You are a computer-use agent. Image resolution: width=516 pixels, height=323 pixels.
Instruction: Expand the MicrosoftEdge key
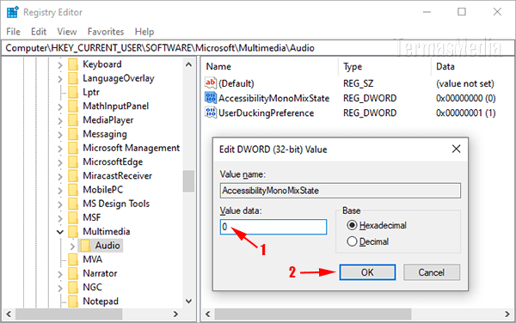click(x=60, y=162)
